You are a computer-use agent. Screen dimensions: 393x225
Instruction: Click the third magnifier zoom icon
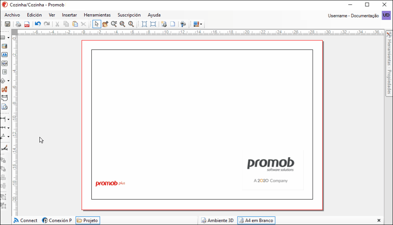131,24
